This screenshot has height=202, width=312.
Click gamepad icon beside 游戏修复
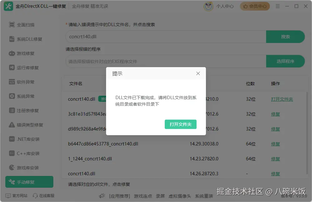12,53
